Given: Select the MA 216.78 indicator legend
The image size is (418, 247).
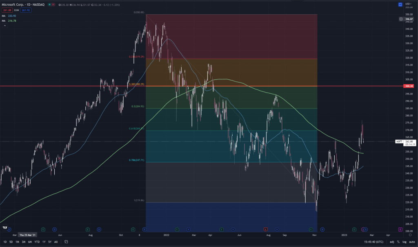Looking at the screenshot, I should pyautogui.click(x=9, y=20).
